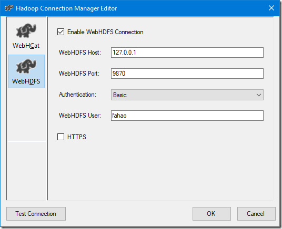Uncheck Enable WebHDFS Connection checkbox
This screenshot has width=282, height=229.
coord(61,32)
